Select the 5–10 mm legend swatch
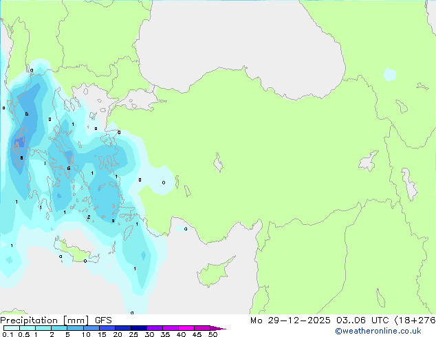This screenshot has height=337, width=436. 75,328
